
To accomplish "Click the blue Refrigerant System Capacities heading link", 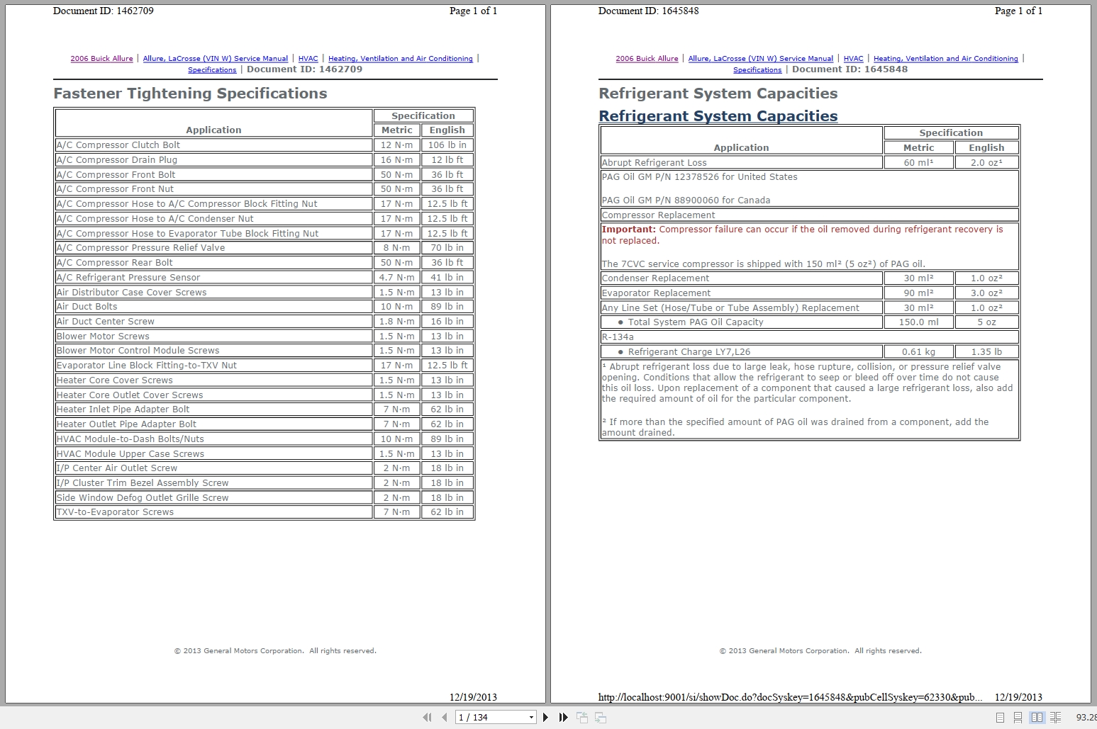I will click(x=718, y=116).
